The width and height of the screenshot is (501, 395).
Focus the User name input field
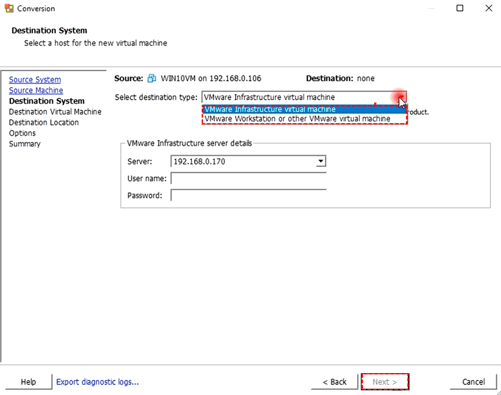(249, 179)
